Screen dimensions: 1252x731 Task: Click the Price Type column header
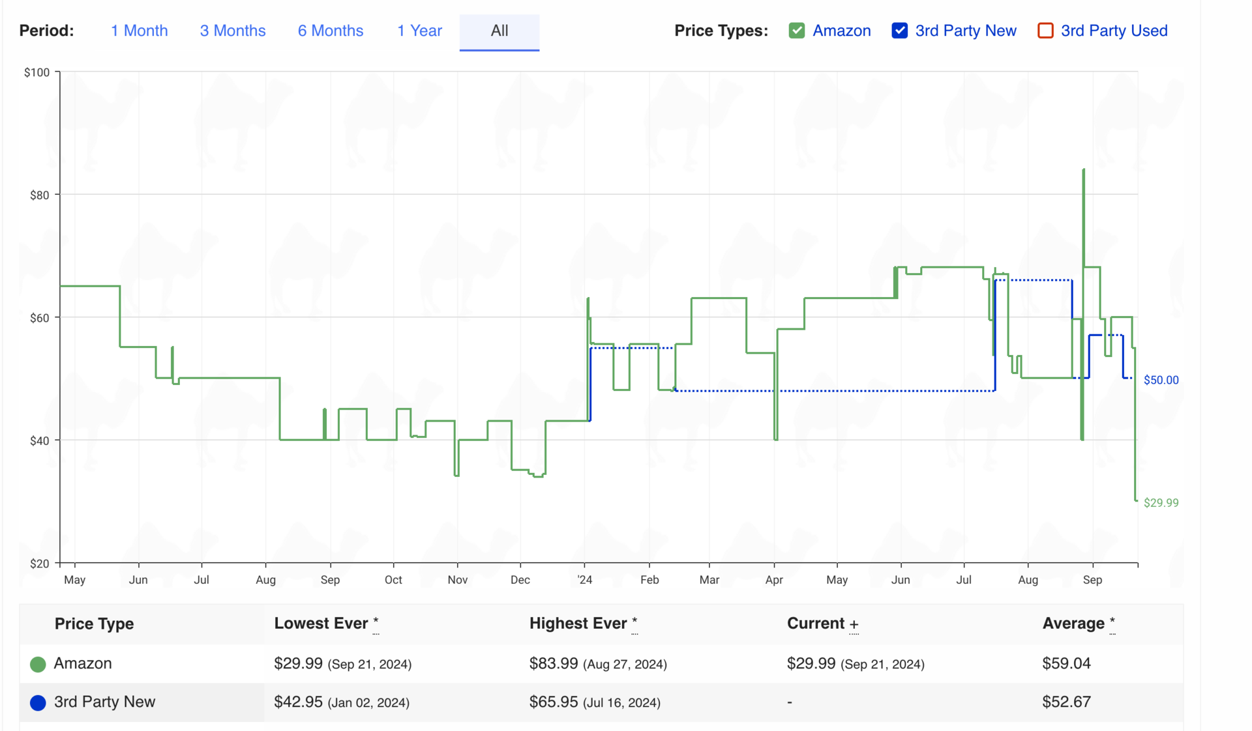click(94, 623)
